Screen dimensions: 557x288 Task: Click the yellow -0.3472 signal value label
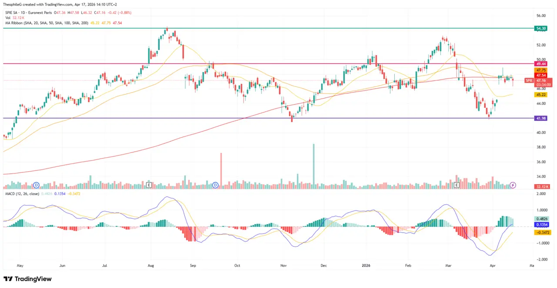tap(542, 232)
